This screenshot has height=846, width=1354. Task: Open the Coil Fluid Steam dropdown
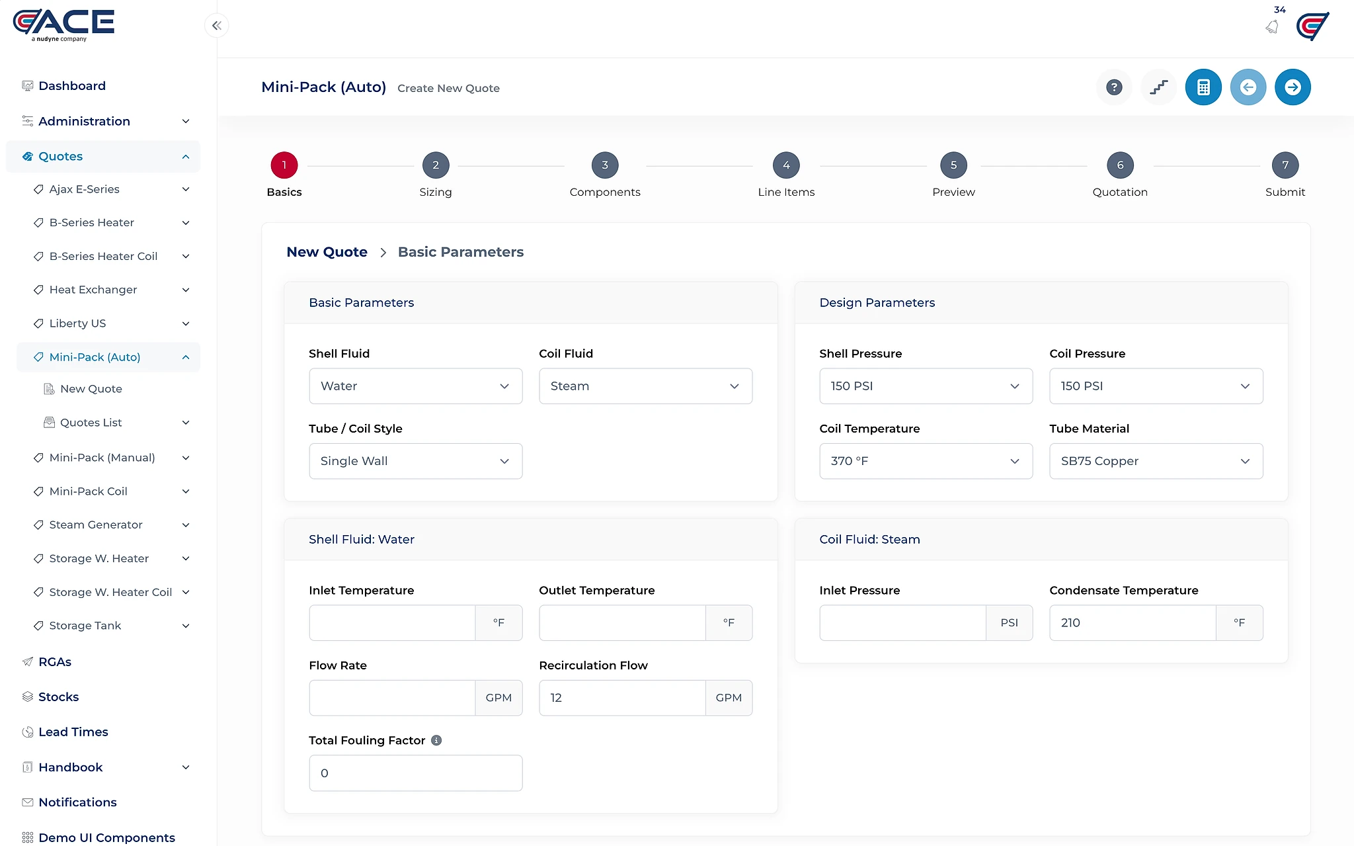click(x=646, y=386)
